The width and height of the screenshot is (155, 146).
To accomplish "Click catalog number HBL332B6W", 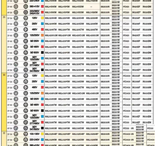I will [x=92, y=140].
